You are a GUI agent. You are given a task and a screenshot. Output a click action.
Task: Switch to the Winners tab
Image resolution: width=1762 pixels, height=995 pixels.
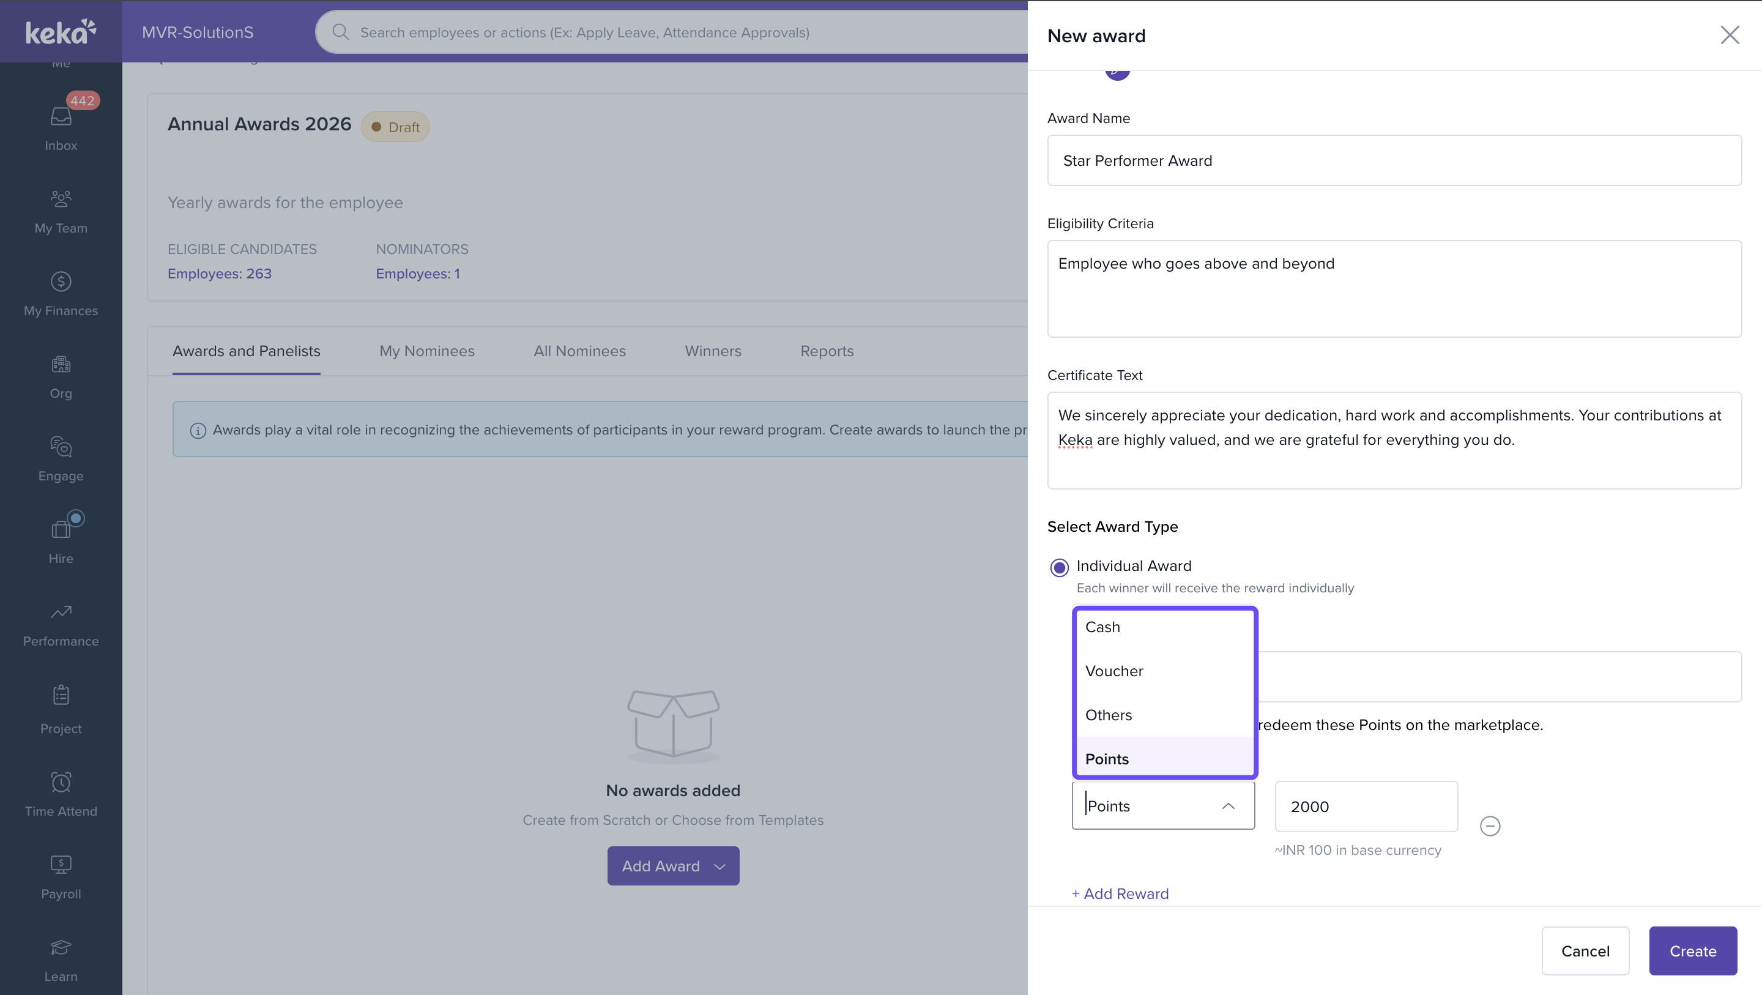pyautogui.click(x=713, y=351)
